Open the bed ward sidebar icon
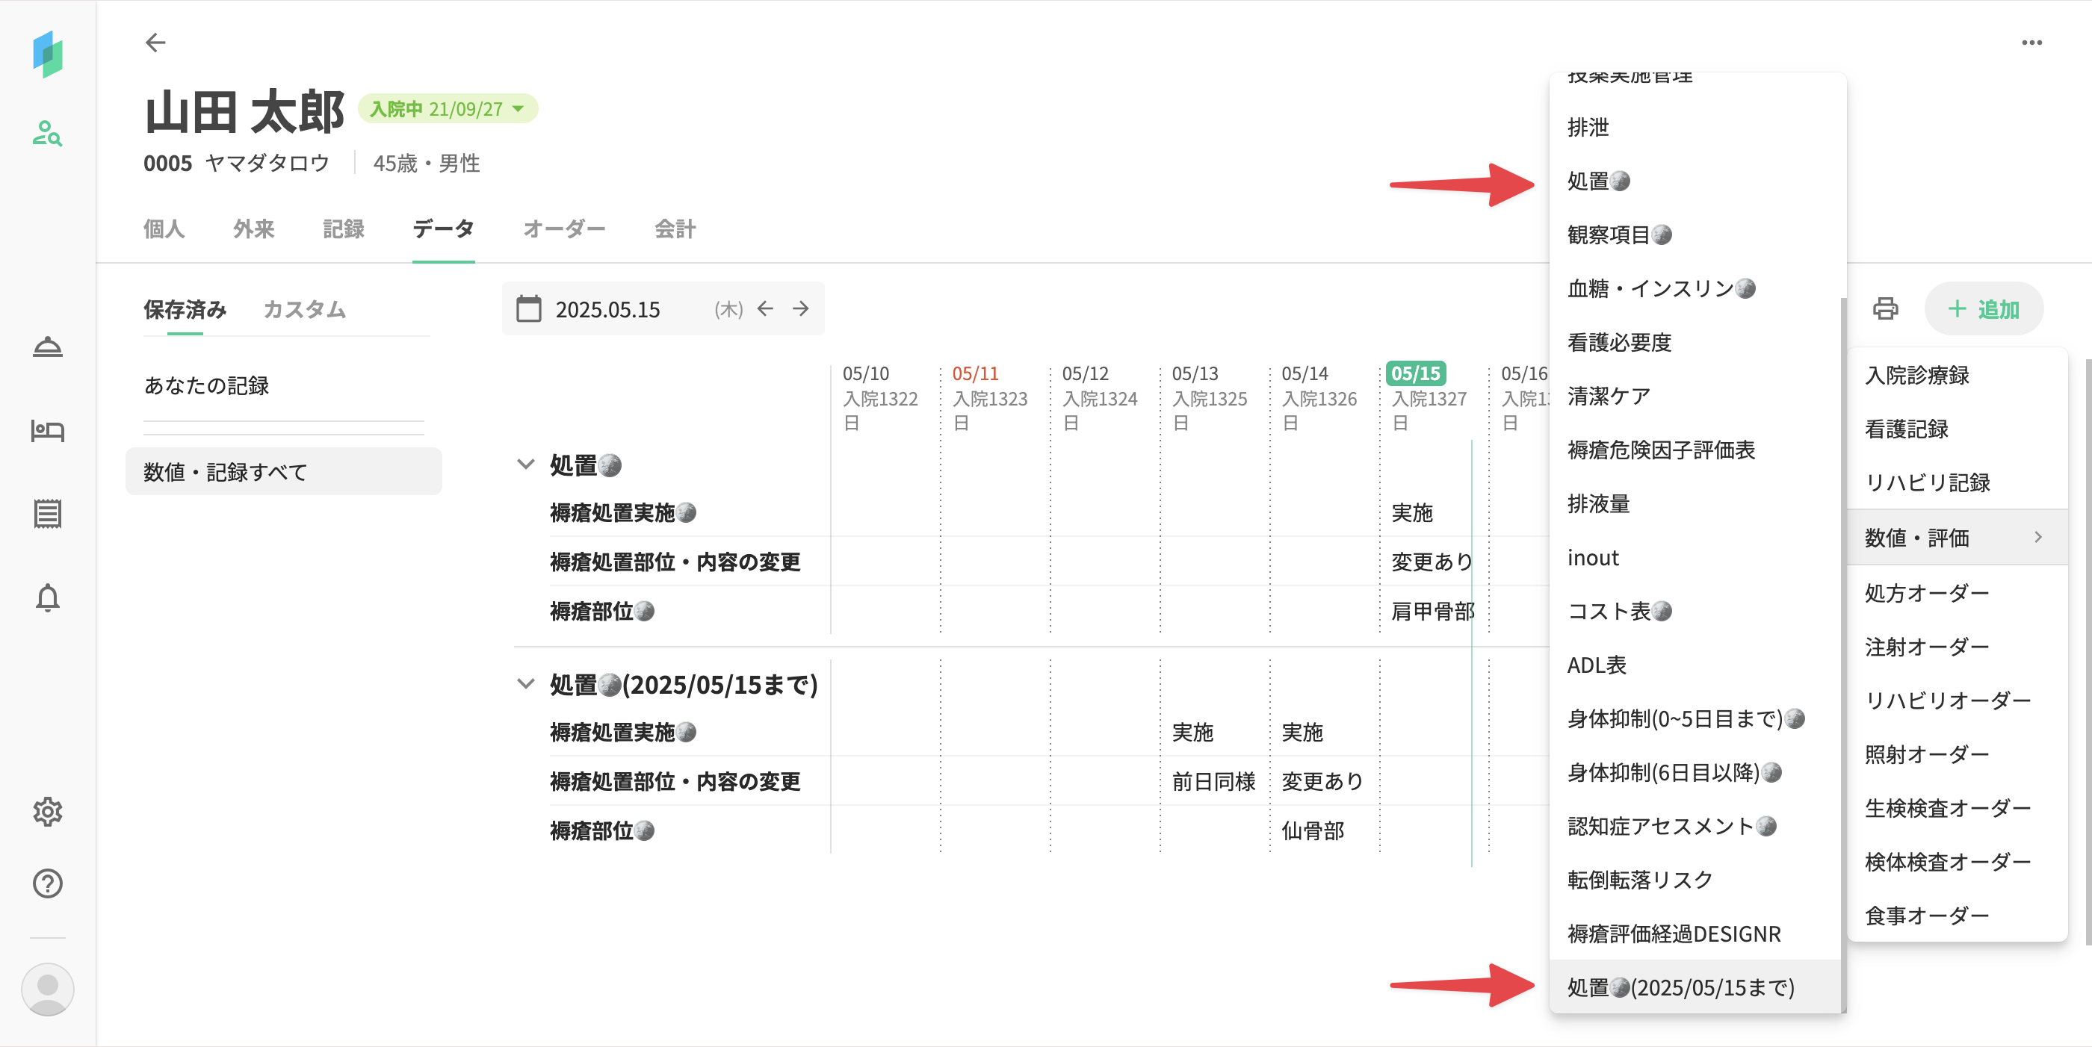2092x1047 pixels. (47, 430)
